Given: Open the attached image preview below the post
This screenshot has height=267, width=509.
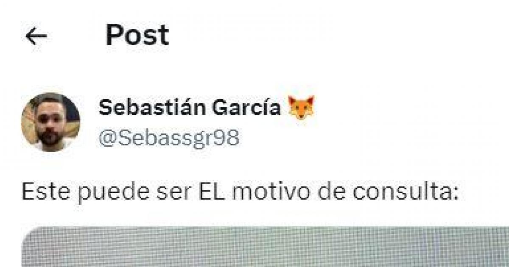Looking at the screenshot, I should 265,247.
